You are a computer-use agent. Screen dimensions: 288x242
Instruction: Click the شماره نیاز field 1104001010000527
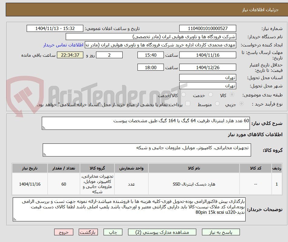point(207,29)
